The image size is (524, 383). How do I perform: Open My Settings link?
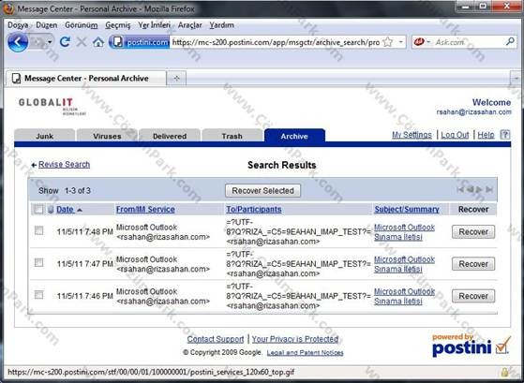[412, 135]
